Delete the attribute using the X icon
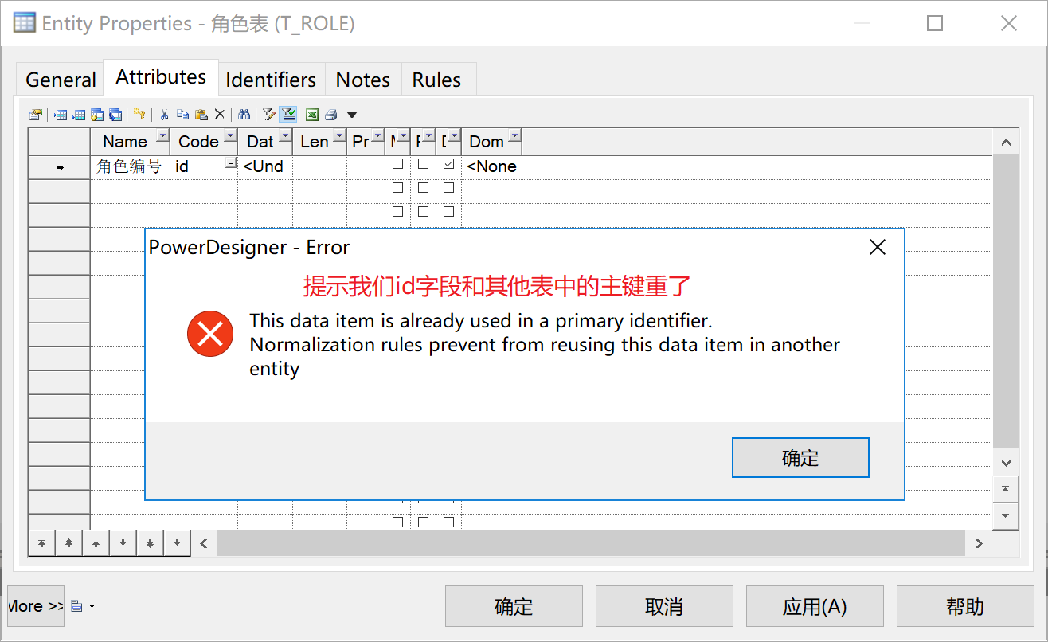The width and height of the screenshot is (1048, 642). [219, 114]
